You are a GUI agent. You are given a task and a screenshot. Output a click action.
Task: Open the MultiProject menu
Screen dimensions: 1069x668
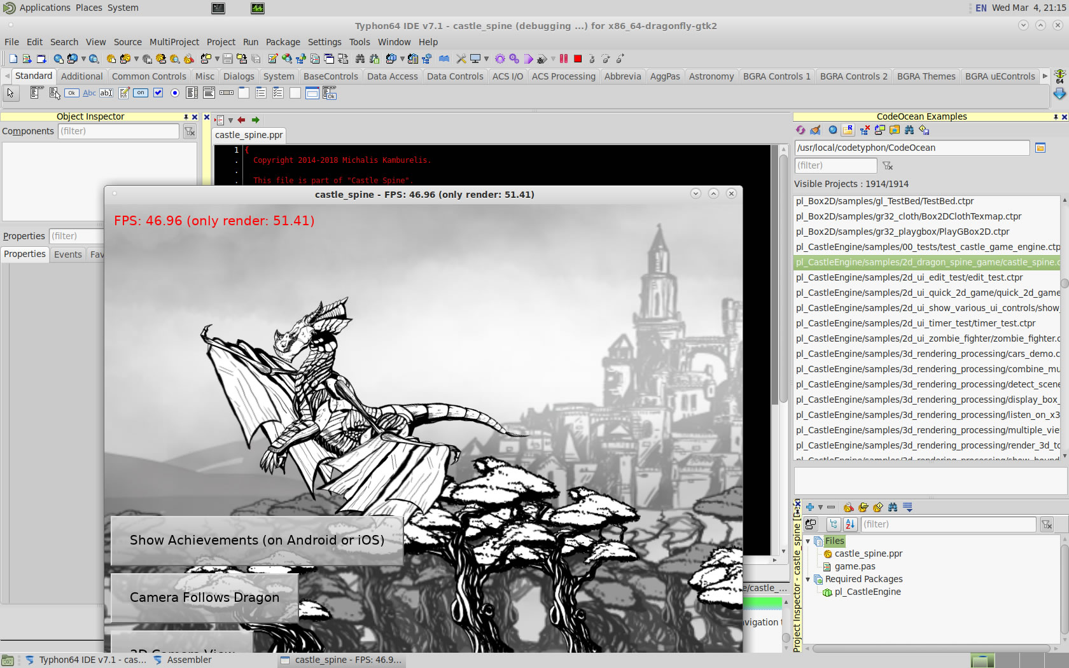click(x=174, y=42)
